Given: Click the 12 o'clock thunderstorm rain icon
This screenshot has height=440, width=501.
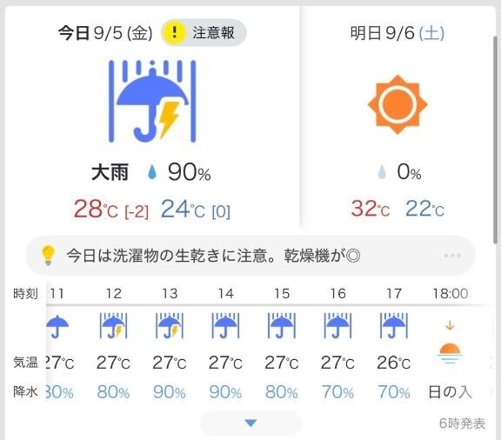Looking at the screenshot, I should pyautogui.click(x=113, y=325).
